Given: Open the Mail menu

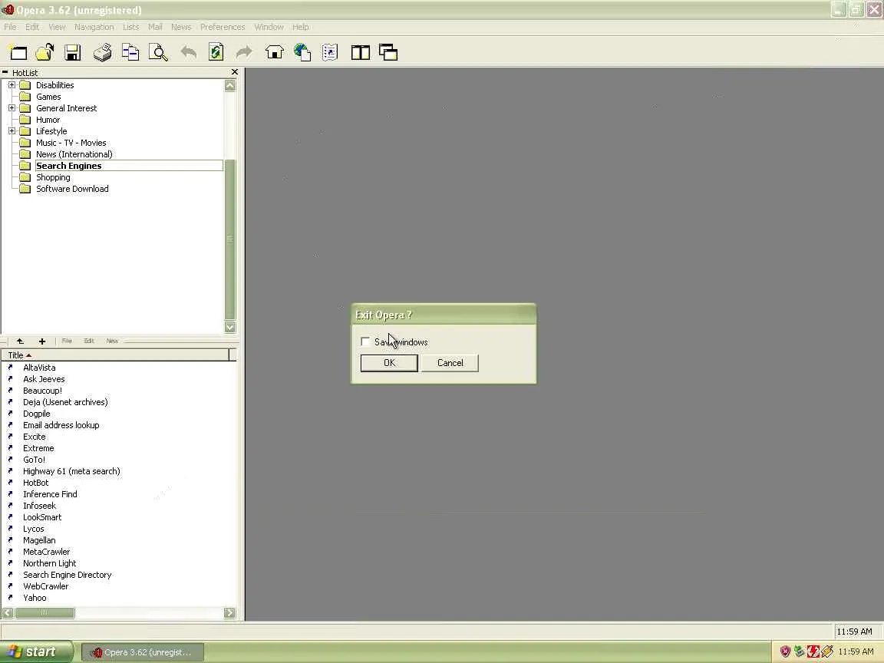Looking at the screenshot, I should coord(155,27).
